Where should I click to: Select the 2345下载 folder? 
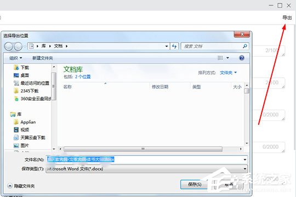(26, 91)
